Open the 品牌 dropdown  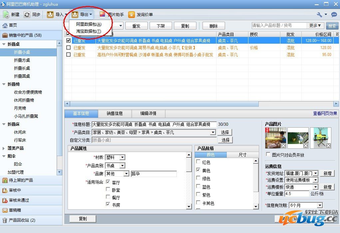[x=127, y=174]
